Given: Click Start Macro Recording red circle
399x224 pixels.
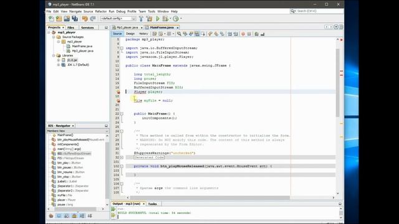Looking at the screenshot, I should [243, 34].
